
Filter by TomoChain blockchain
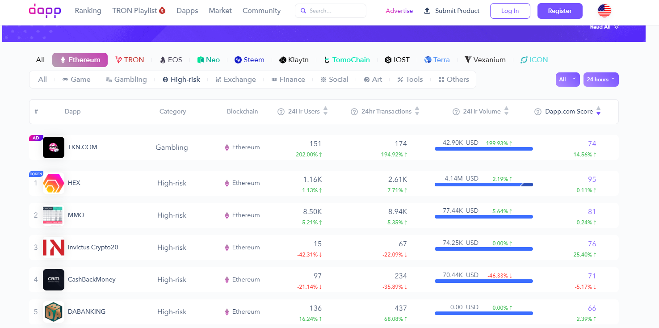tap(347, 60)
